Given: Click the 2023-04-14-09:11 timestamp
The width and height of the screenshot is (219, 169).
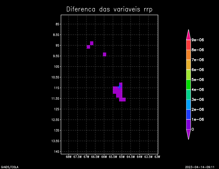Looking at the screenshot, I should 200,167.
